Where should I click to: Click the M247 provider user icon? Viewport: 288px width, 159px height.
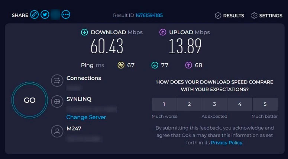[57, 131]
